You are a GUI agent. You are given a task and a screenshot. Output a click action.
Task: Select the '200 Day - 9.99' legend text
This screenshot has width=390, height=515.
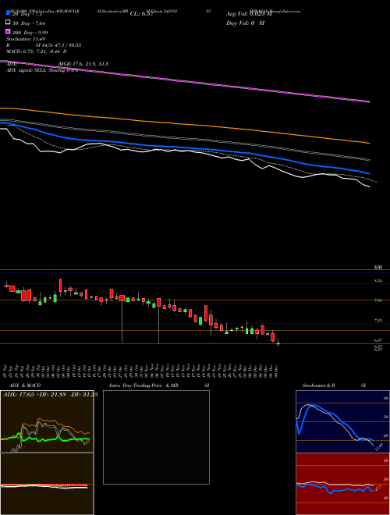click(x=30, y=33)
